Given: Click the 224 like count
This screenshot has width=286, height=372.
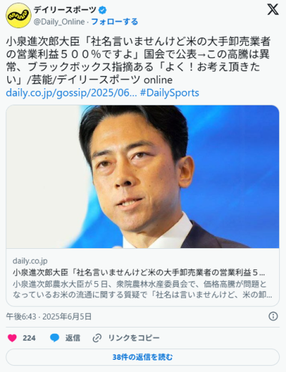Looking at the screenshot, I should pyautogui.click(x=29, y=338).
